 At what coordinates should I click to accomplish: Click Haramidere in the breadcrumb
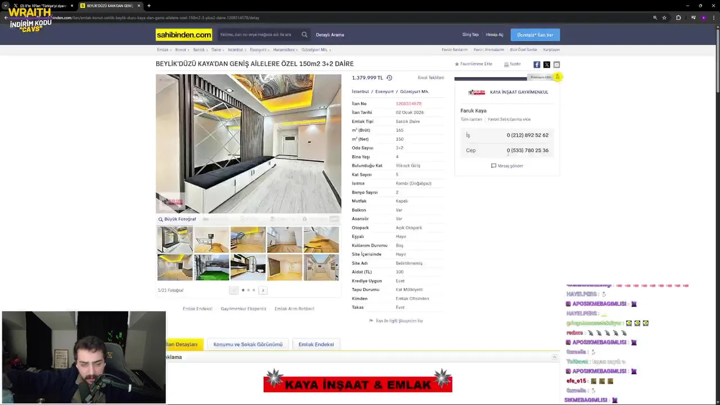pos(284,50)
